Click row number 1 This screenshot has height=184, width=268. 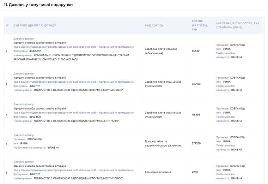tap(6, 52)
